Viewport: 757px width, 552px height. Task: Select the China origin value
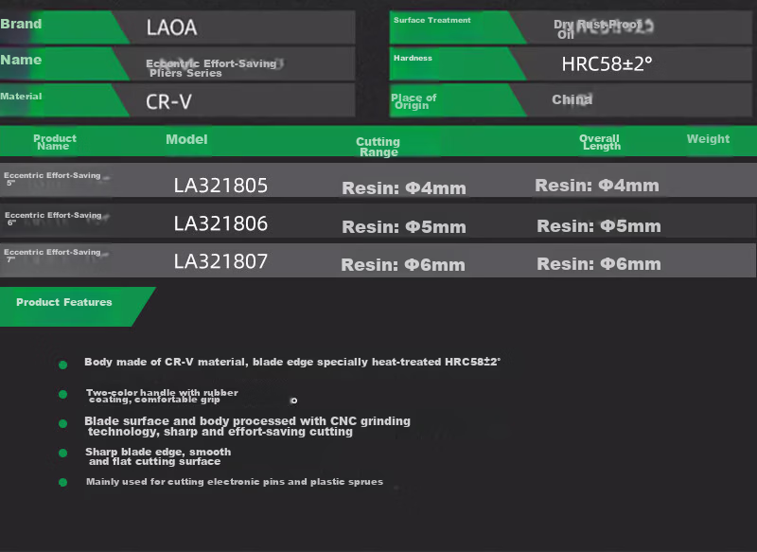click(572, 99)
